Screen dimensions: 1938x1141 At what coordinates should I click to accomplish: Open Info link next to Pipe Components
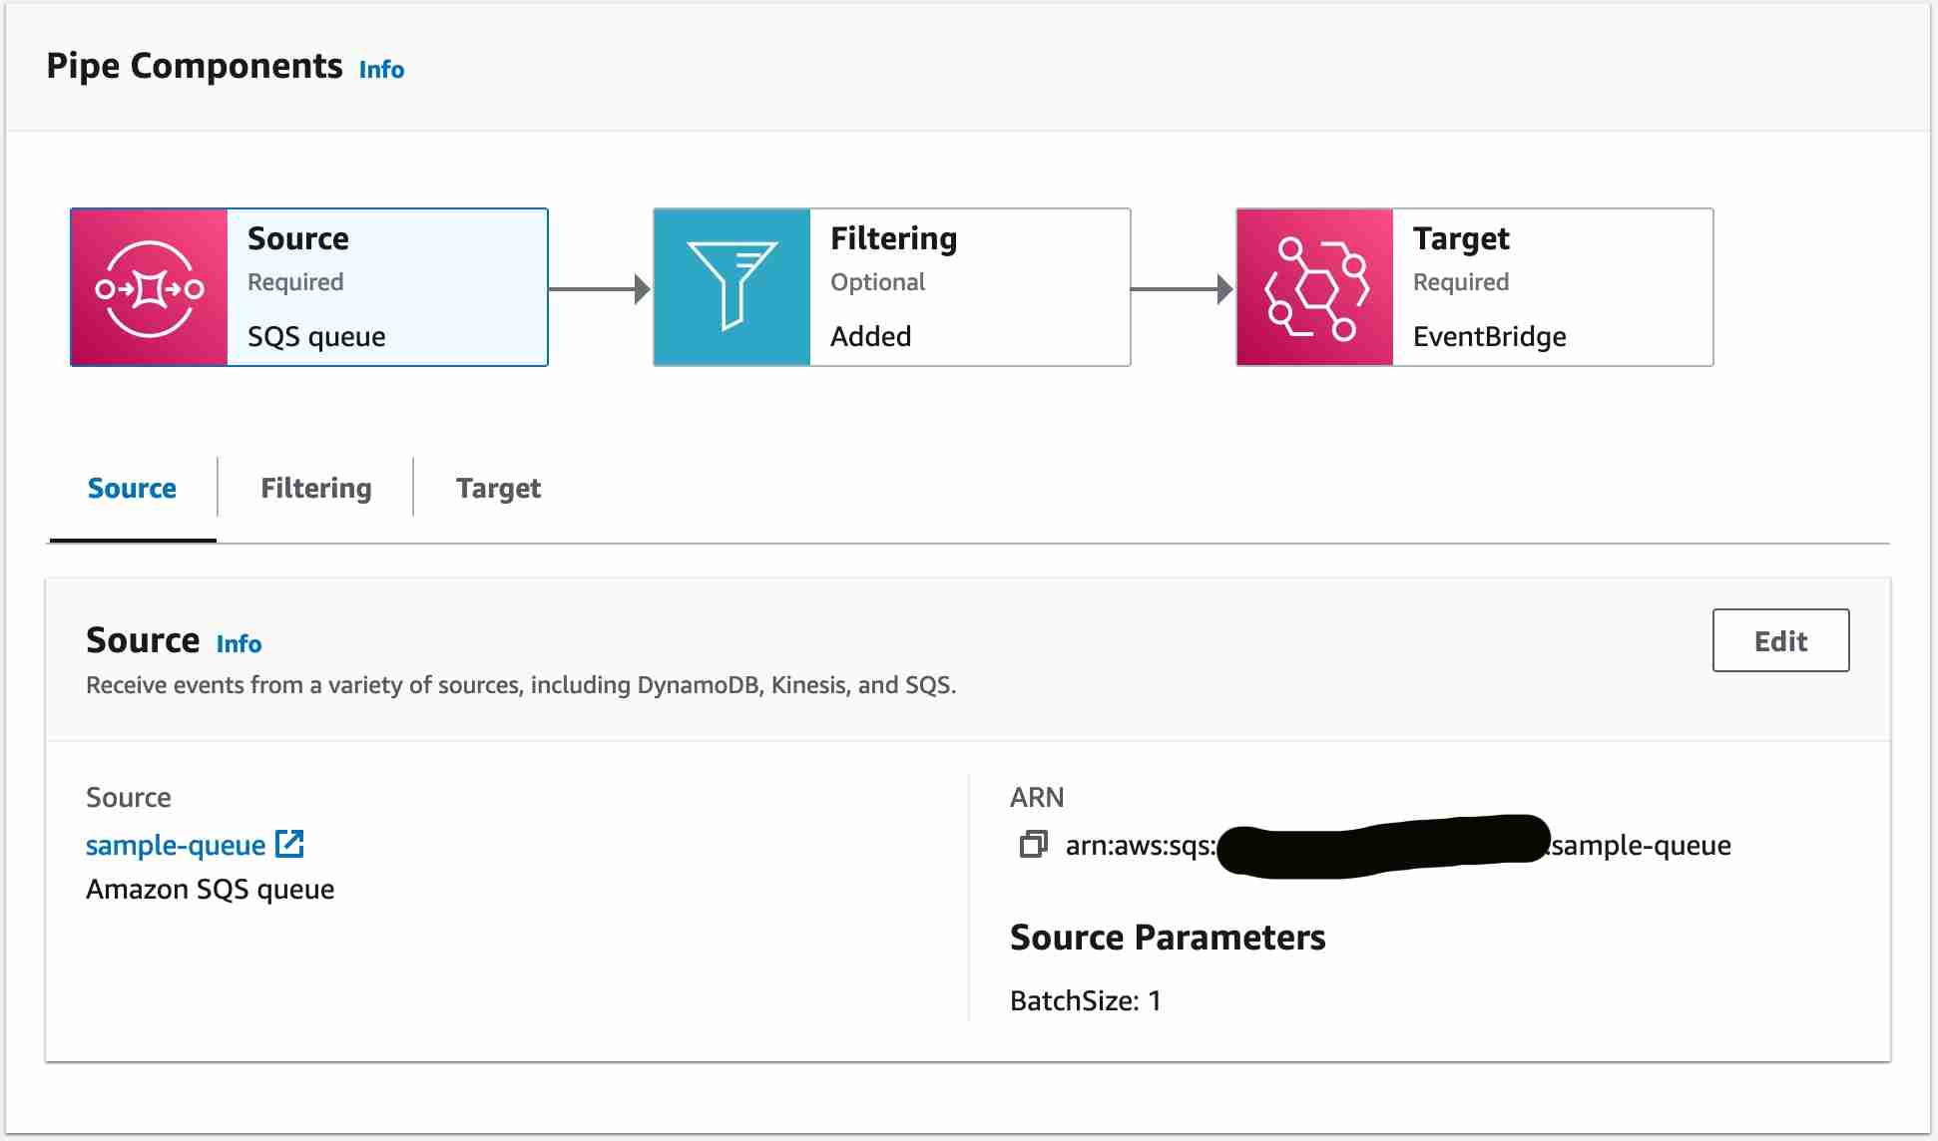click(x=381, y=70)
